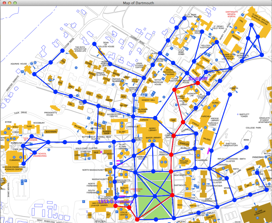Image resolution: width=272 pixels, height=223 pixels.
Task: Click the Tuck Drive road label
Action: point(20,113)
